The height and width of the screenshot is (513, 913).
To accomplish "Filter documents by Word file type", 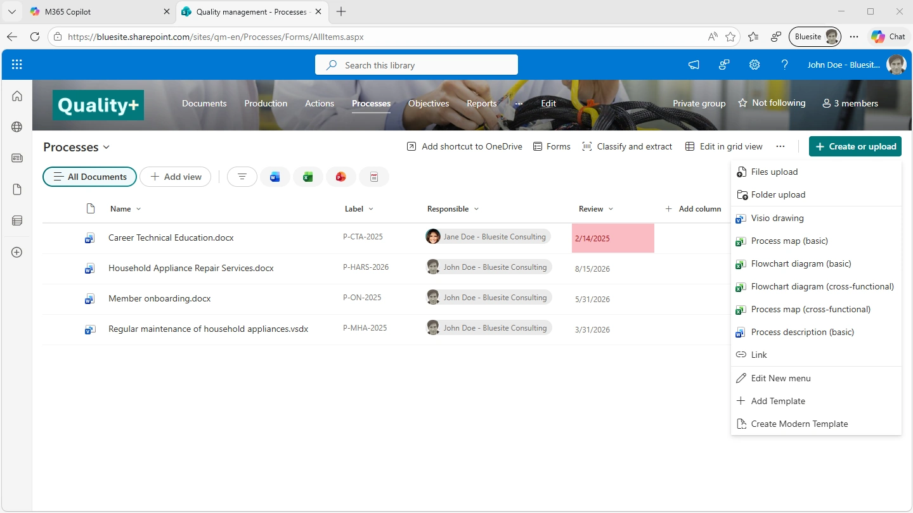I will coord(275,177).
